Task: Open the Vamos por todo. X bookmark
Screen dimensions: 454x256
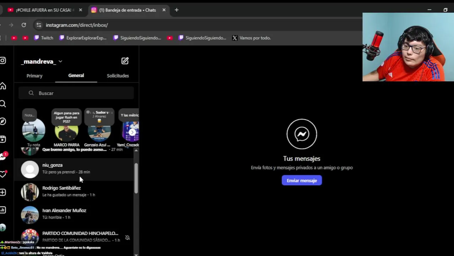Action: point(252,38)
